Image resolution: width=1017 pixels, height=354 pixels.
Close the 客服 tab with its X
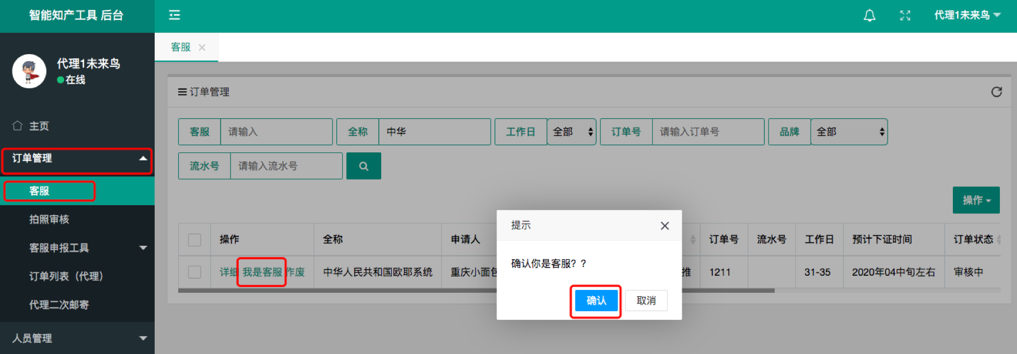(202, 48)
